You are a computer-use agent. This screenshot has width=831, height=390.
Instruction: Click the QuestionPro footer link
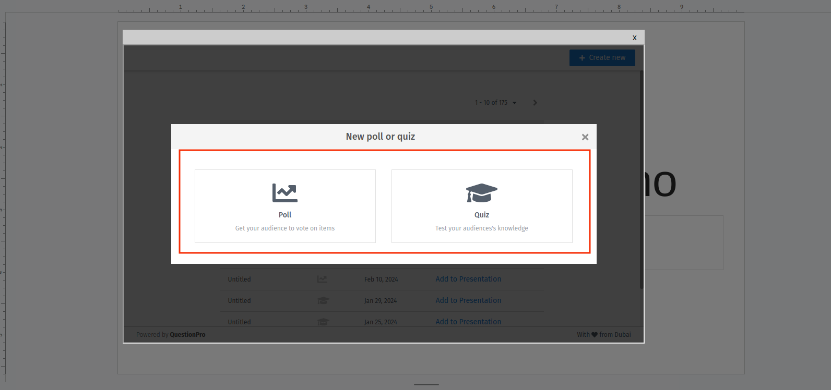[x=187, y=335]
